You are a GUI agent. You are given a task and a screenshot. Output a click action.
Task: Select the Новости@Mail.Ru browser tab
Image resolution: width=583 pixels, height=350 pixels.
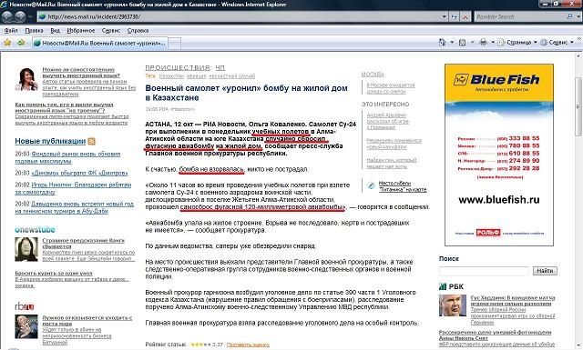(x=100, y=43)
